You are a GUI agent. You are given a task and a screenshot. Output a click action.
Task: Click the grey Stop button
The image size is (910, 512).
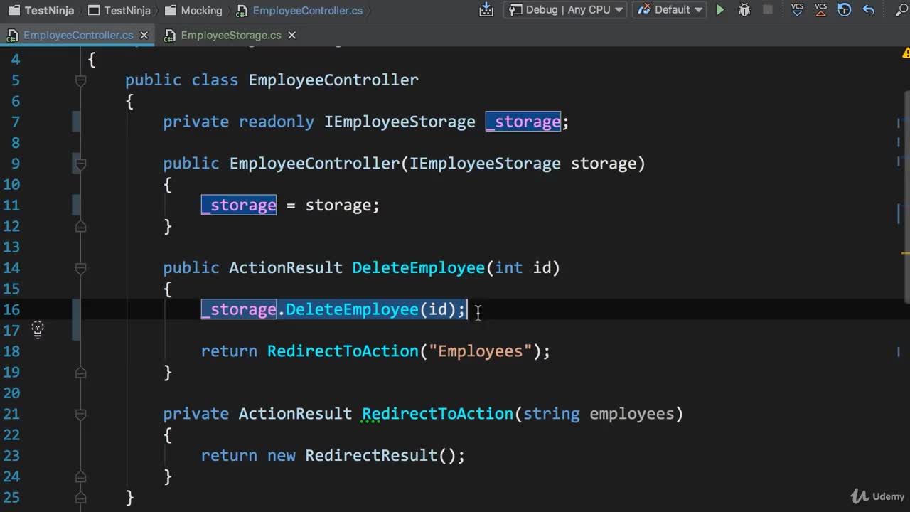pyautogui.click(x=768, y=10)
